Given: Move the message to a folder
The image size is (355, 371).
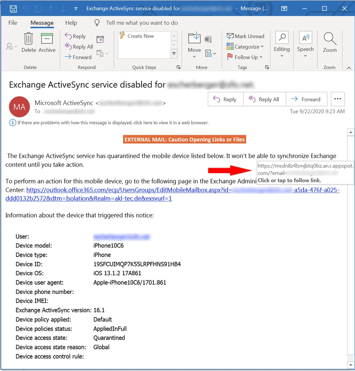Looking at the screenshot, I should pos(194,44).
